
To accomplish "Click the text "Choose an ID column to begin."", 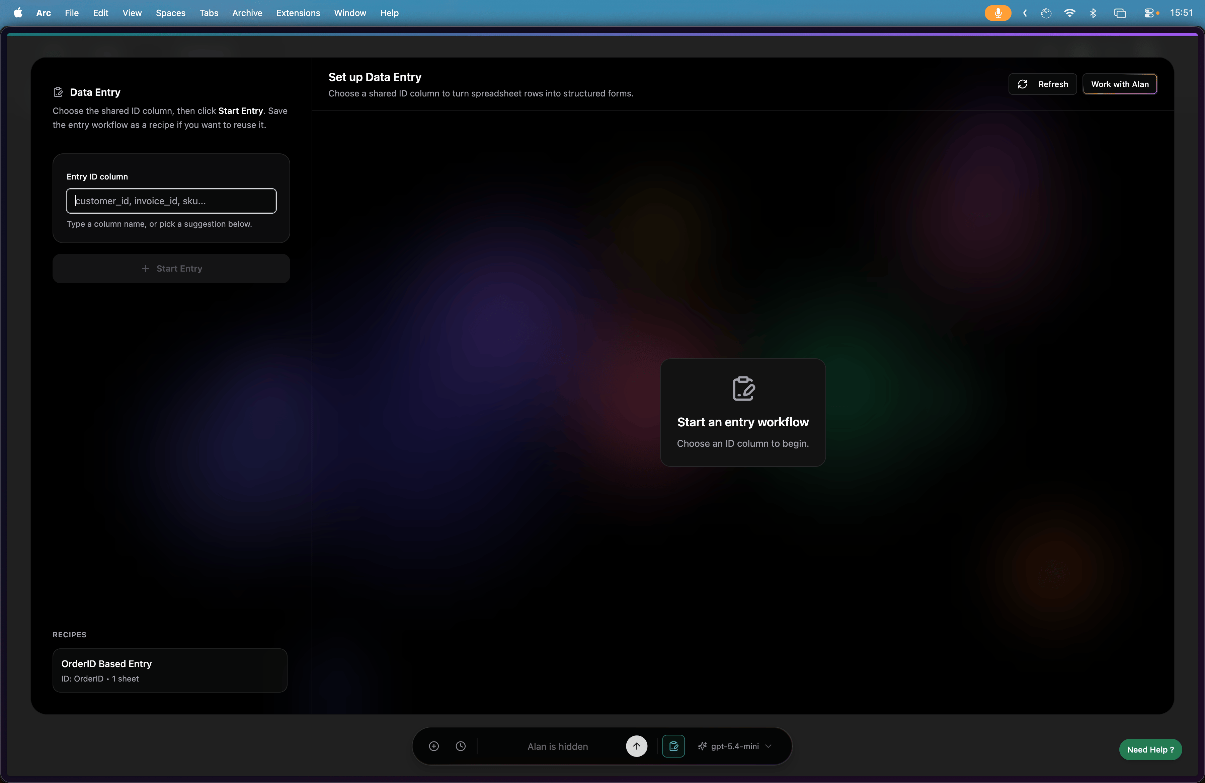I will [743, 443].
